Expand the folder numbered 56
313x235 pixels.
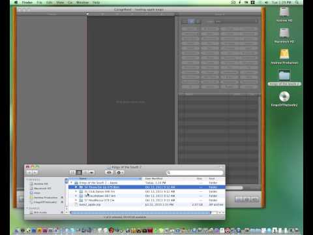76,196
